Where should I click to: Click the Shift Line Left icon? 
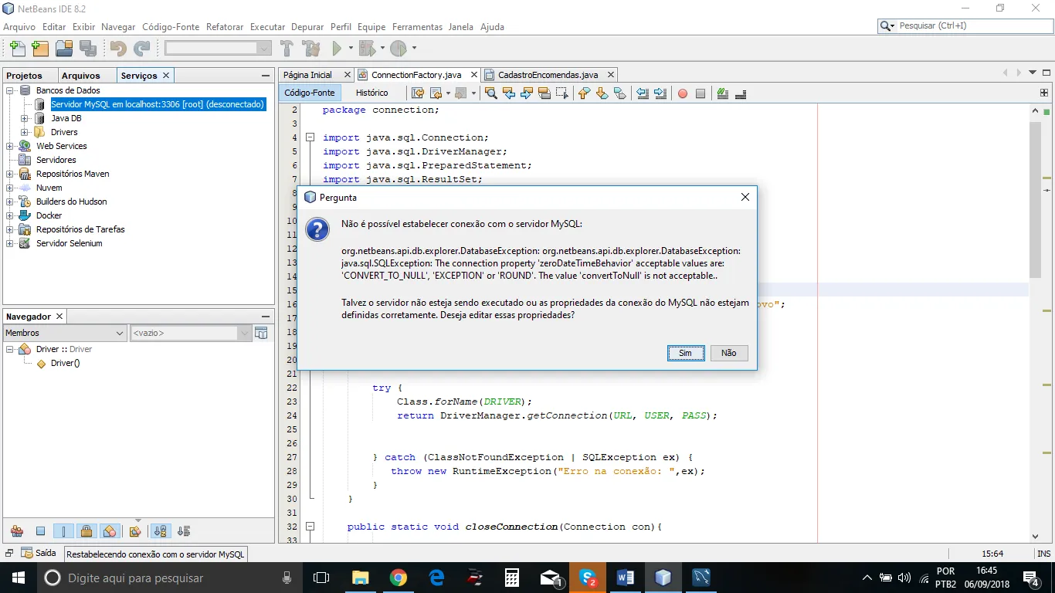coord(642,93)
